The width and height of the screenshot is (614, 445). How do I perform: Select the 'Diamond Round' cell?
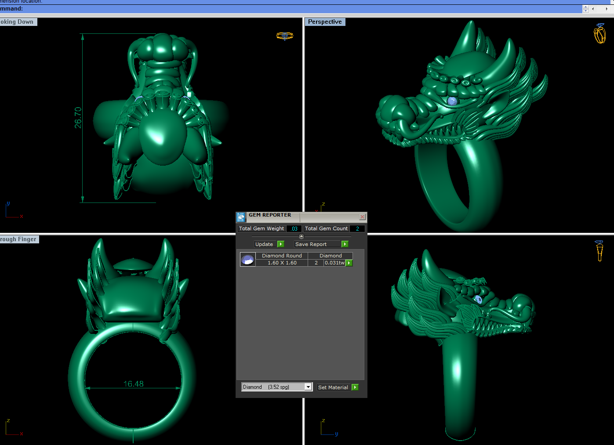tap(282, 256)
